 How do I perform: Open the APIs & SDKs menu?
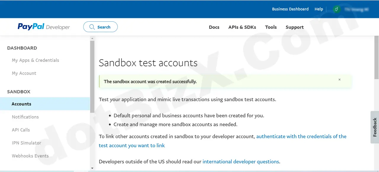coord(242,27)
